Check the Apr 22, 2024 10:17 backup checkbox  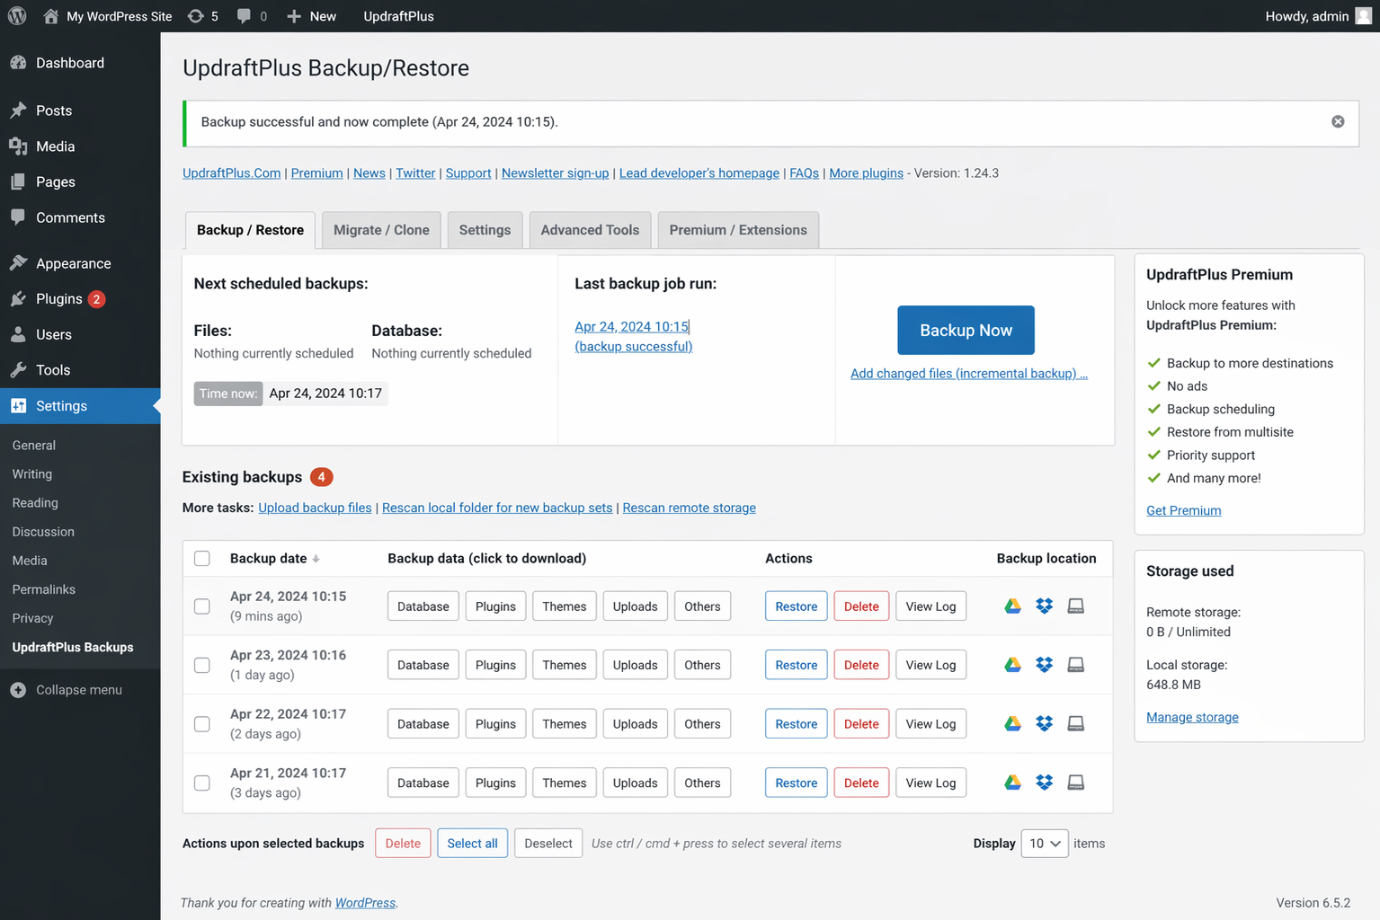coord(202,724)
